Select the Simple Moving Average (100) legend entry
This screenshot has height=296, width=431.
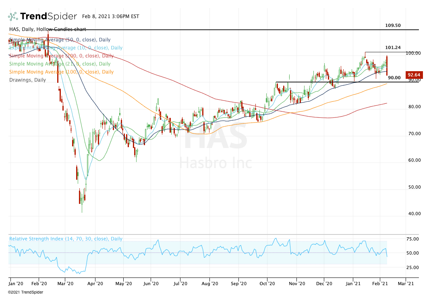(x=61, y=72)
